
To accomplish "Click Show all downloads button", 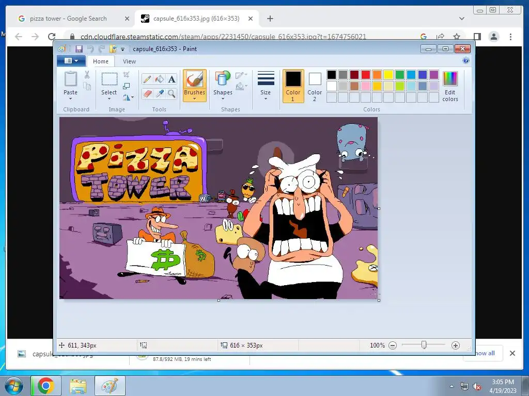I will pyautogui.click(x=485, y=353).
